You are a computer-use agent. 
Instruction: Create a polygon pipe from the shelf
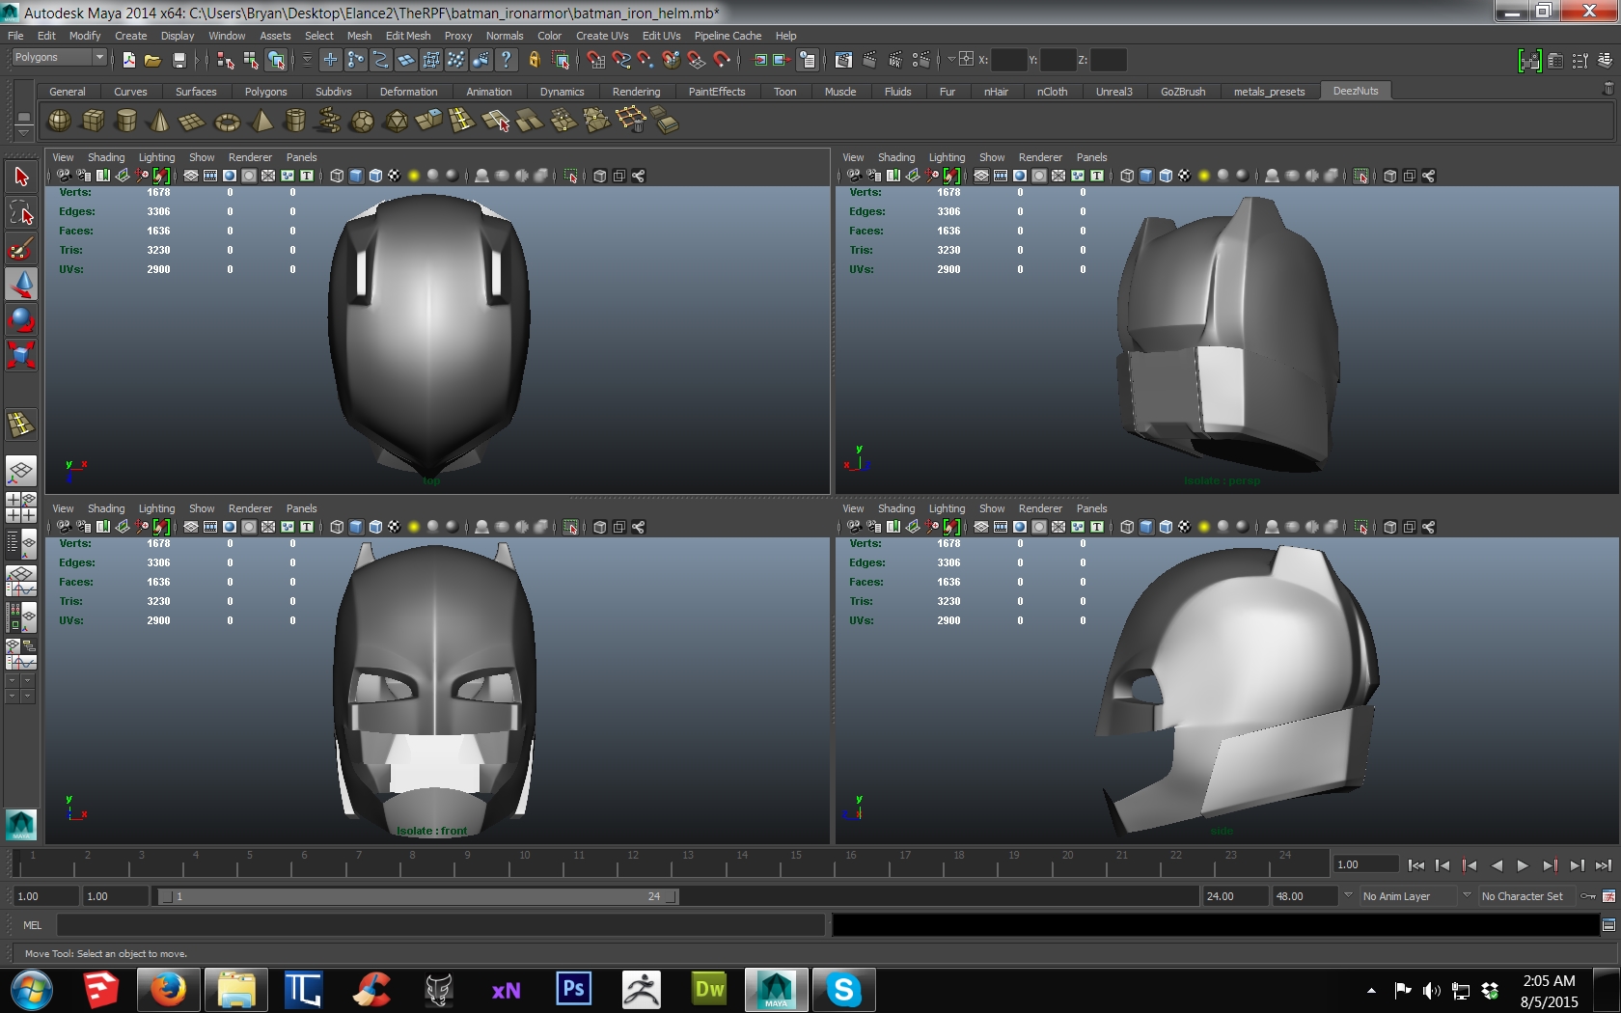[x=295, y=121]
